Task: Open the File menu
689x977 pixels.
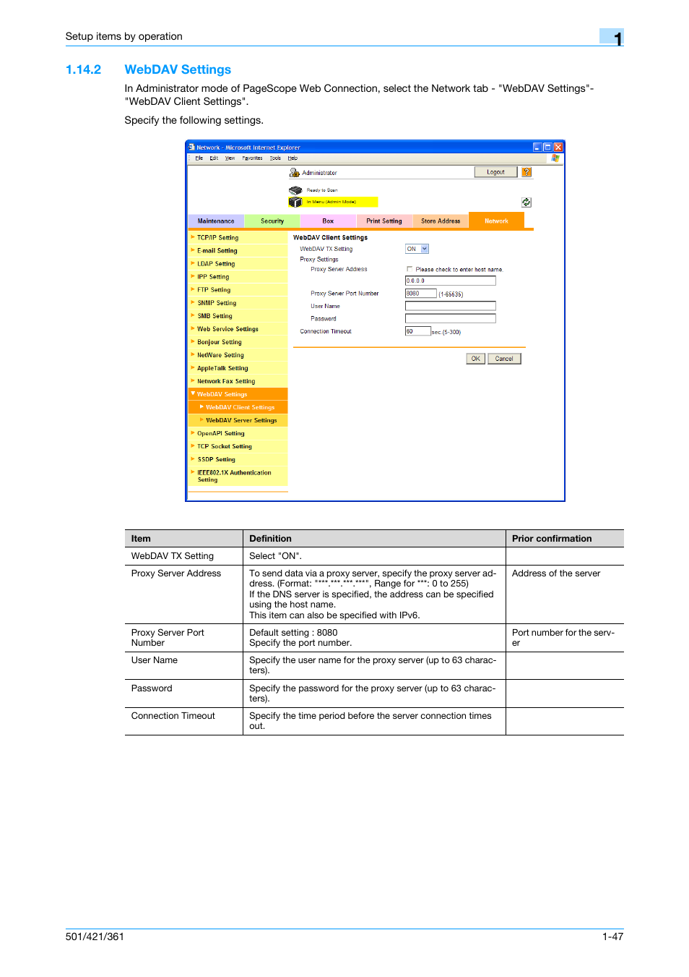Action: click(199, 158)
